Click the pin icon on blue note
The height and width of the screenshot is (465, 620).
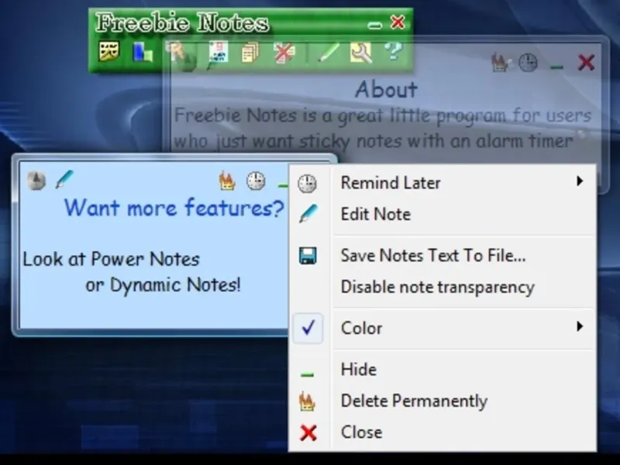[x=36, y=181]
